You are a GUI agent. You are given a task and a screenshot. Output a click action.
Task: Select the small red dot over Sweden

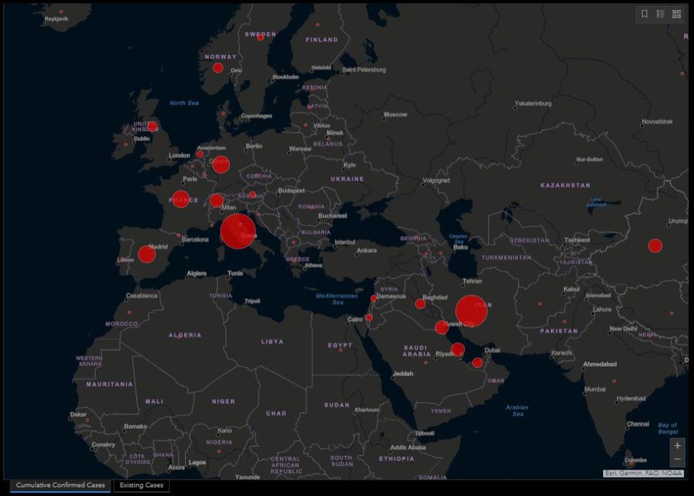coord(260,37)
